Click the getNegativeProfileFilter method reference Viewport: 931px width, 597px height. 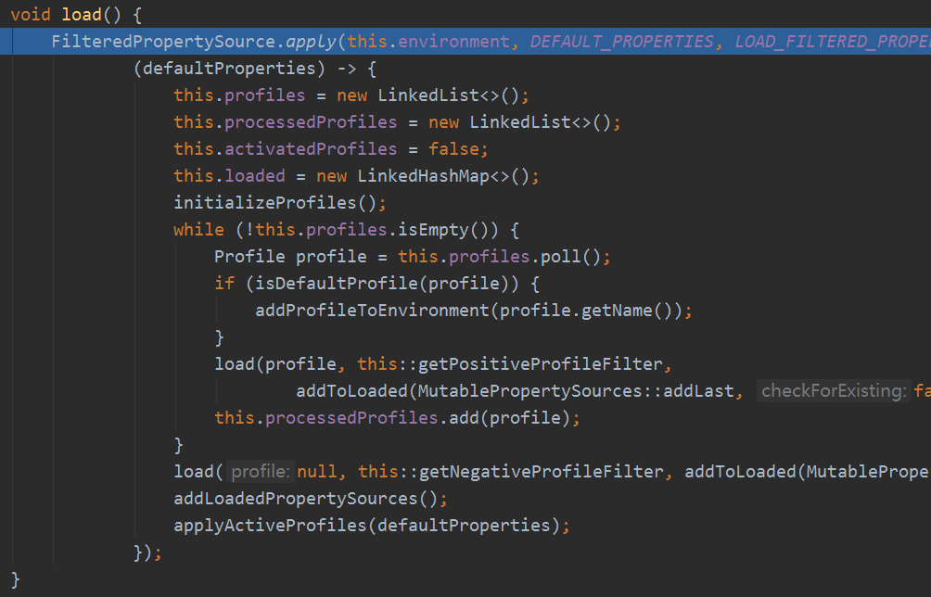coord(541,471)
